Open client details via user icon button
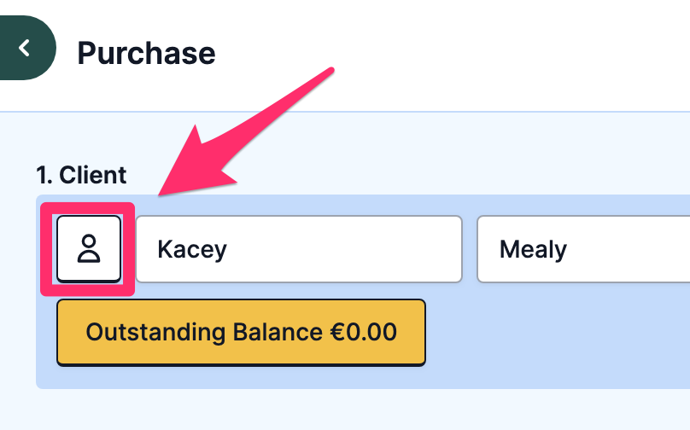 [x=89, y=249]
